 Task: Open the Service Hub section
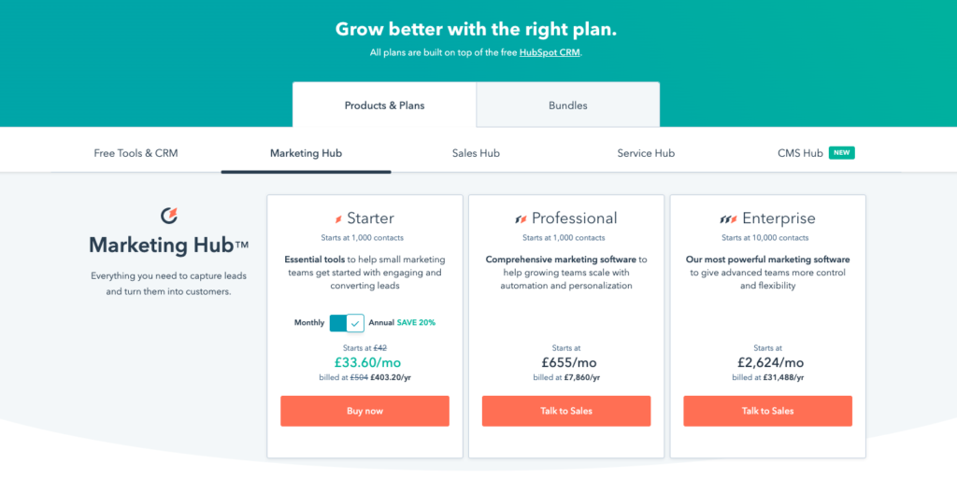point(646,153)
